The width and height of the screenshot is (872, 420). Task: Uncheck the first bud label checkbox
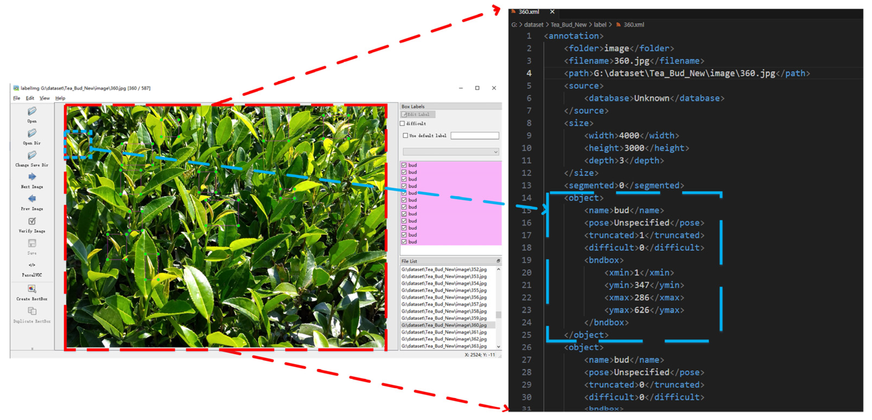[x=404, y=165]
